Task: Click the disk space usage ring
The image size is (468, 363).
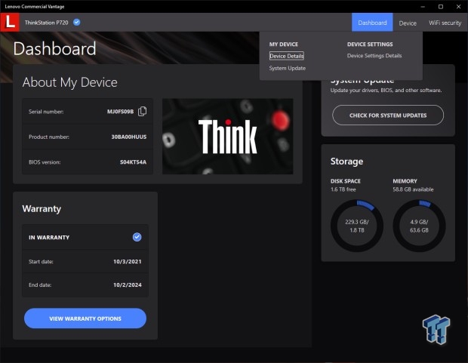Action: (357, 226)
